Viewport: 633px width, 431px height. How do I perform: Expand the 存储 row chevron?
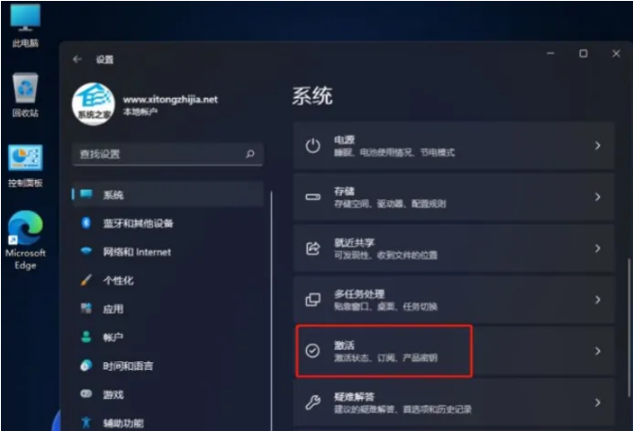598,197
